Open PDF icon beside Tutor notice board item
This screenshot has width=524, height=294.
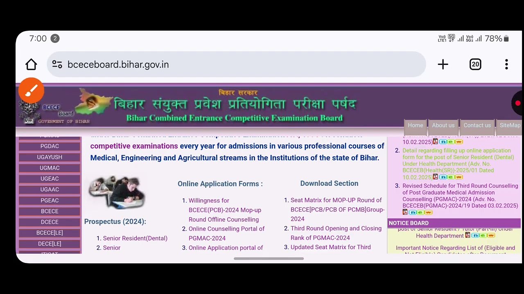(x=468, y=235)
